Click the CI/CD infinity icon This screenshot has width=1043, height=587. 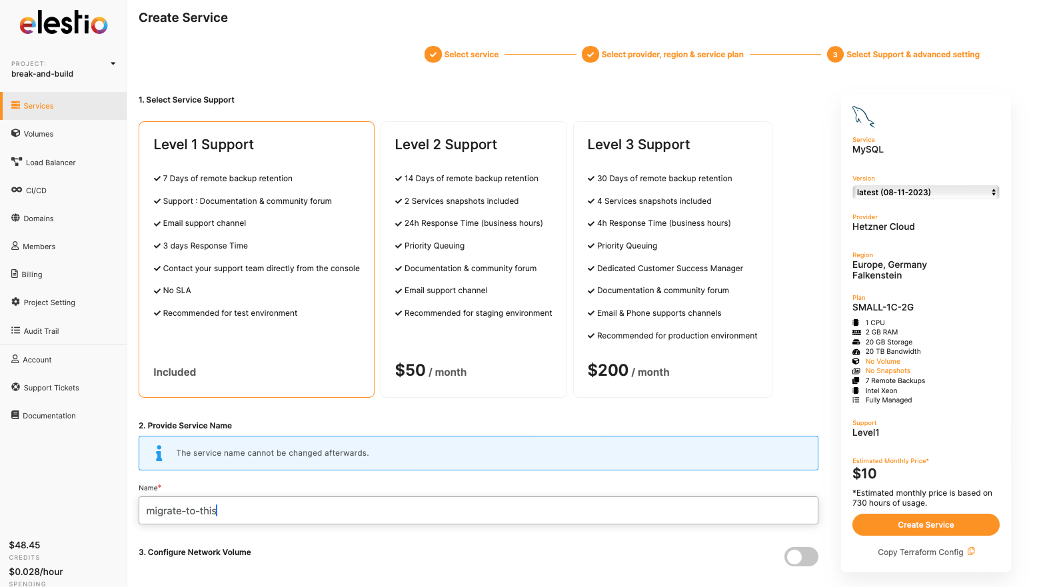click(x=17, y=190)
